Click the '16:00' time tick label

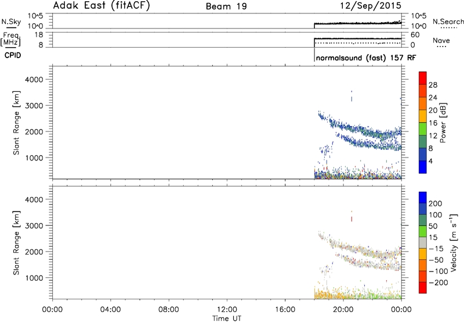(x=285, y=310)
